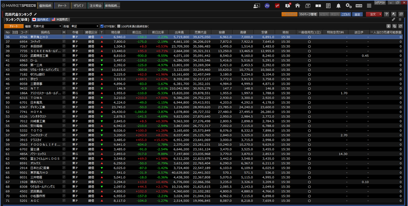Select the パワーエックス row name
The image size is (408, 206).
tap(39, 154)
